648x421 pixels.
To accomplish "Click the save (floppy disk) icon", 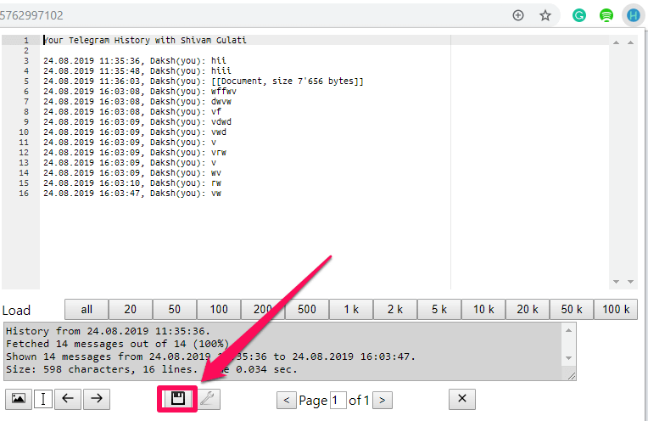I will [178, 399].
